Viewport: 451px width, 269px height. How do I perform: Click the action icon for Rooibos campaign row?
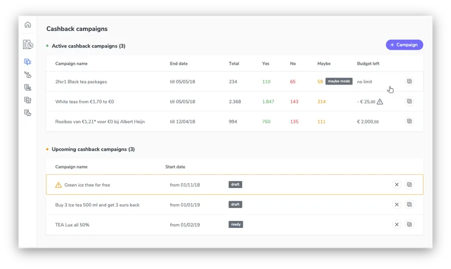(x=409, y=121)
